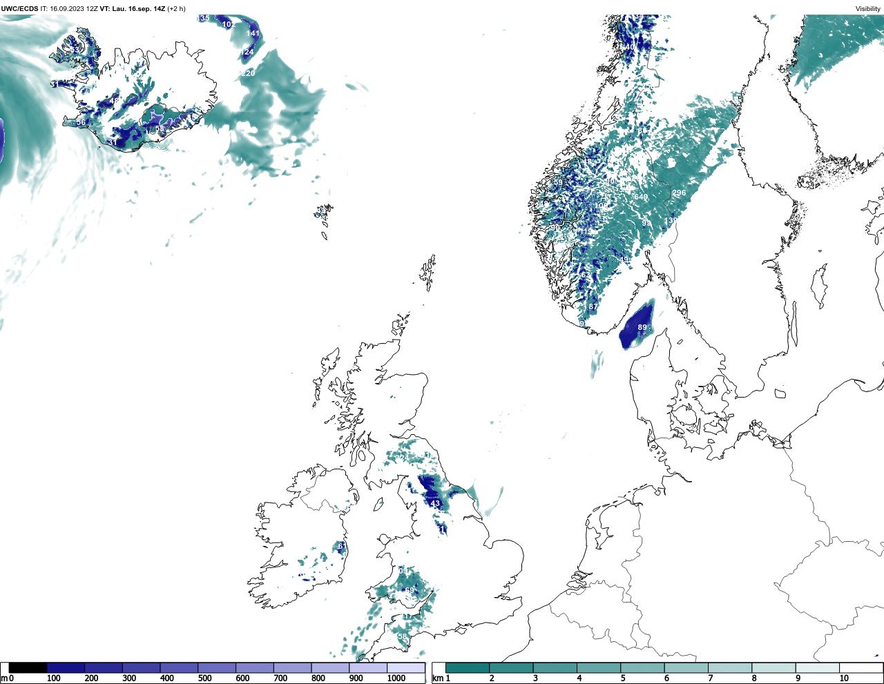Screen dimensions: 884x684
Task: Click the 'VT: Lau. 16.sep. 14Z' valid time text
Action: 133,9
